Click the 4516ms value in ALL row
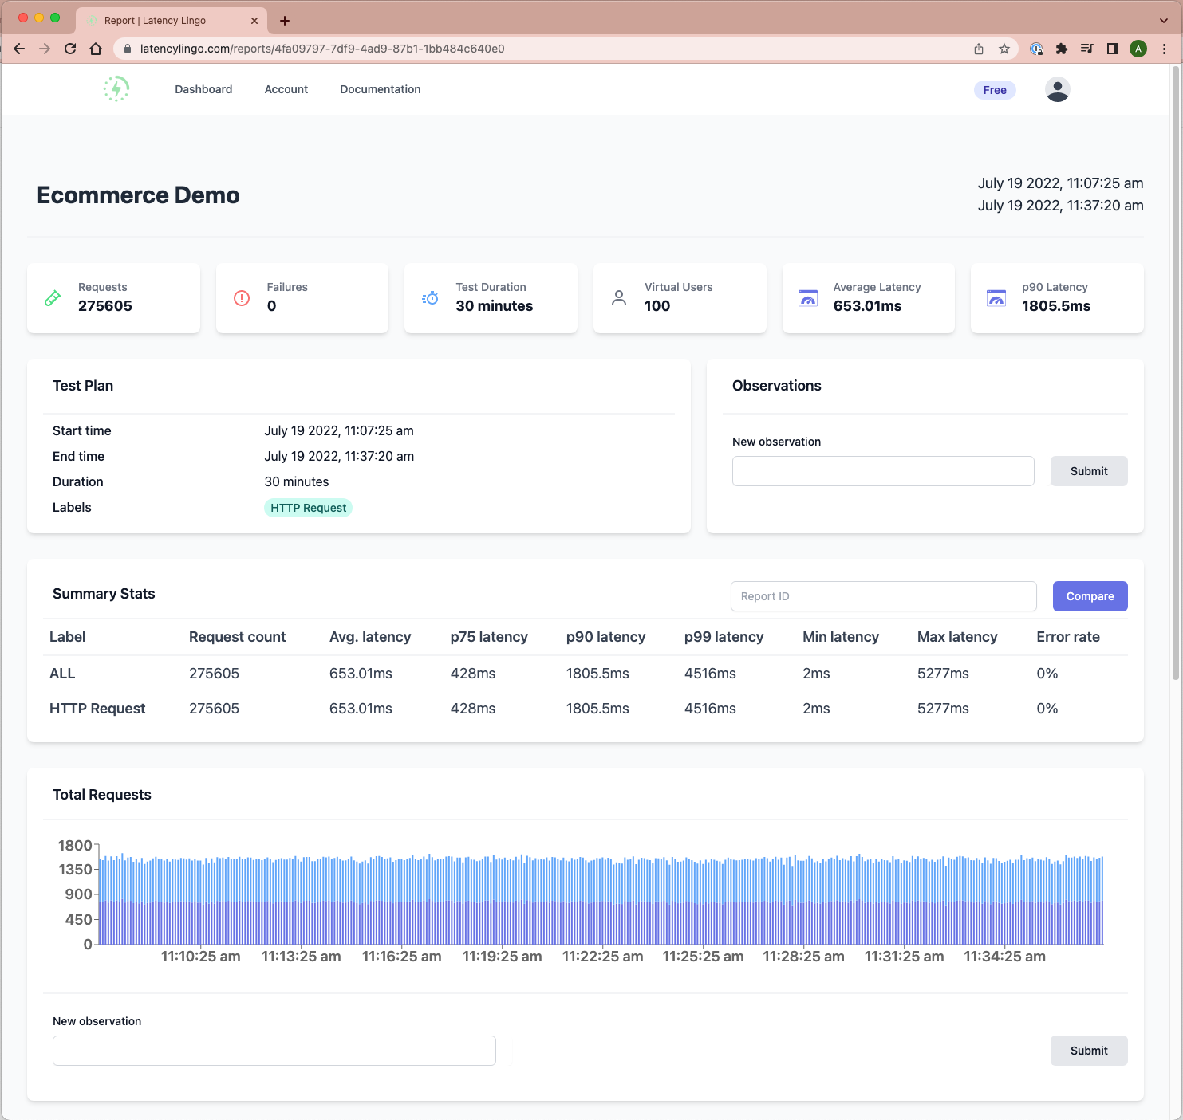1183x1120 pixels. coord(710,674)
